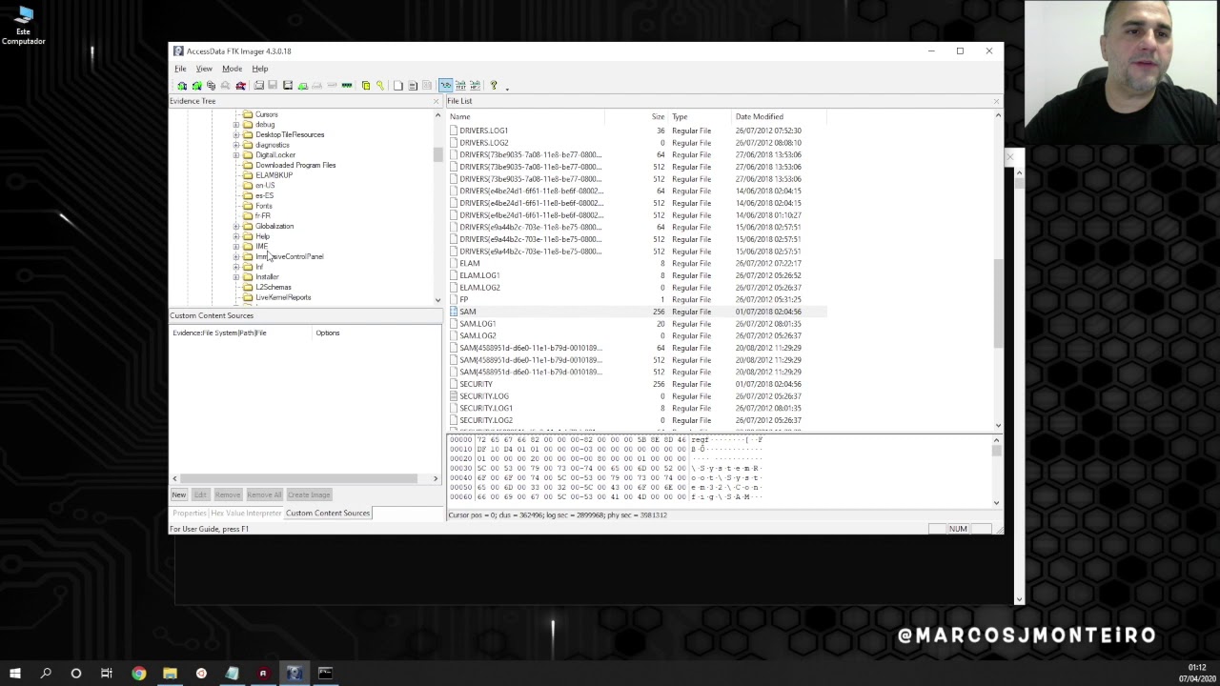
Task: Expand the DesktopTileResources folder node
Action: 236,134
